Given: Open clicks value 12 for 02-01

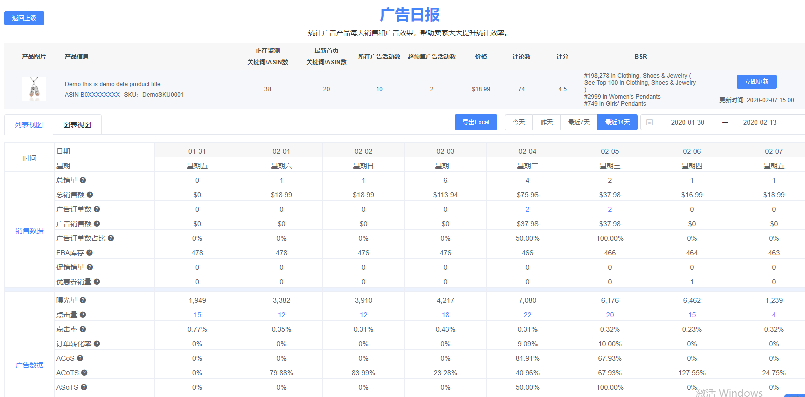Looking at the screenshot, I should pyautogui.click(x=281, y=315).
